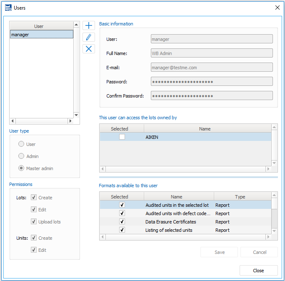The height and width of the screenshot is (281, 285).
Task: Toggle Units Edit permission checkbox
Action: tap(34, 250)
